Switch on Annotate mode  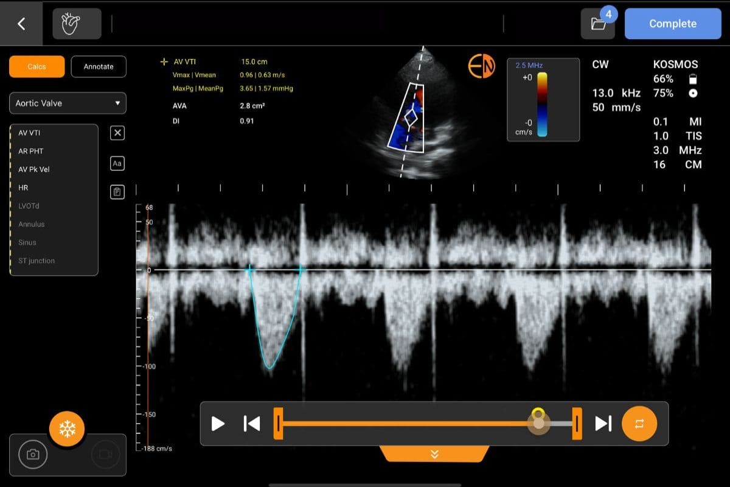99,66
